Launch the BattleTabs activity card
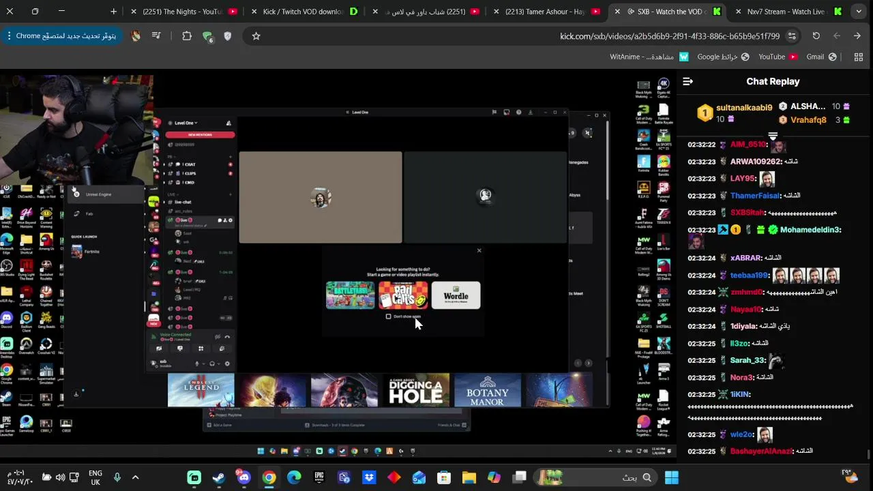The image size is (873, 491). [351, 295]
